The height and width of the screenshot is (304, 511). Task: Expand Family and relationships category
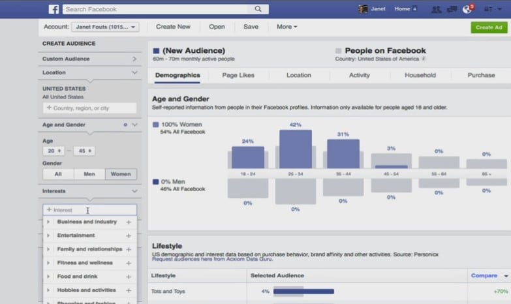pos(48,249)
